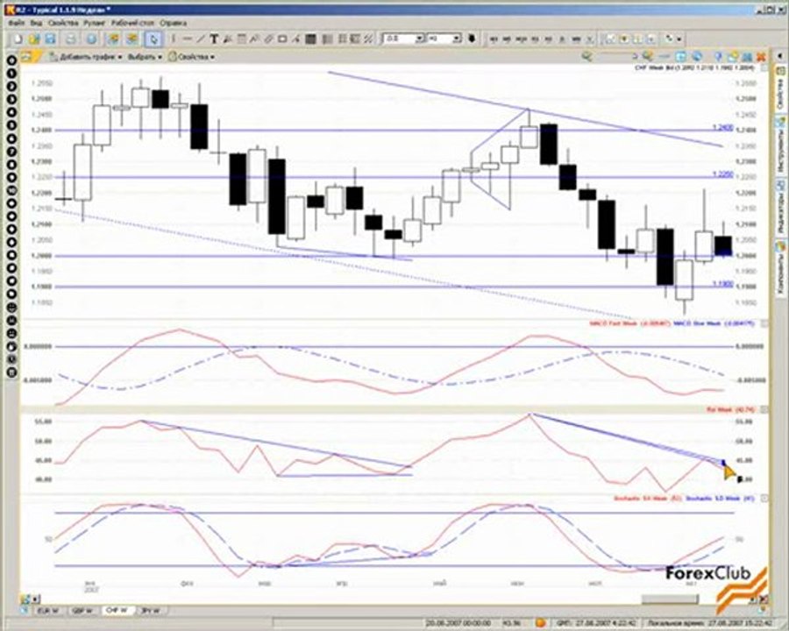
Task: Click the blue frame icon above chart
Action: pyautogui.click(x=680, y=56)
